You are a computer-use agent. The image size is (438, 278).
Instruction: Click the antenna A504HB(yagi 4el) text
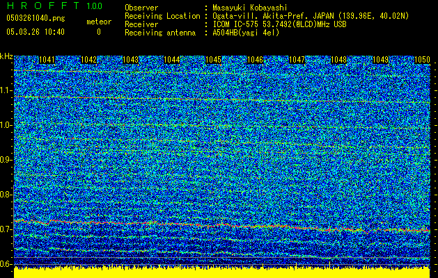pos(246,33)
